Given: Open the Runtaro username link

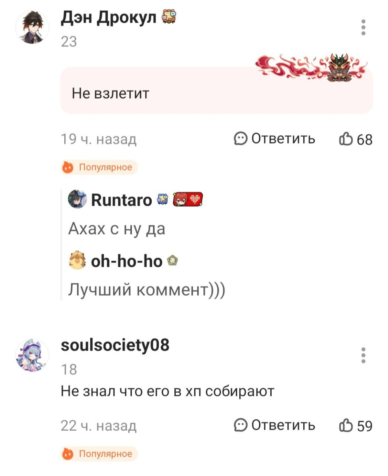Looking at the screenshot, I should click(122, 200).
